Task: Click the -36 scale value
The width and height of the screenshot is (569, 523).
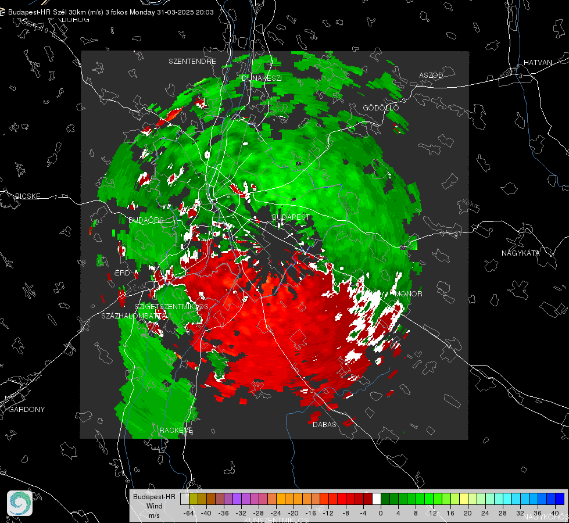Action: click(x=224, y=513)
